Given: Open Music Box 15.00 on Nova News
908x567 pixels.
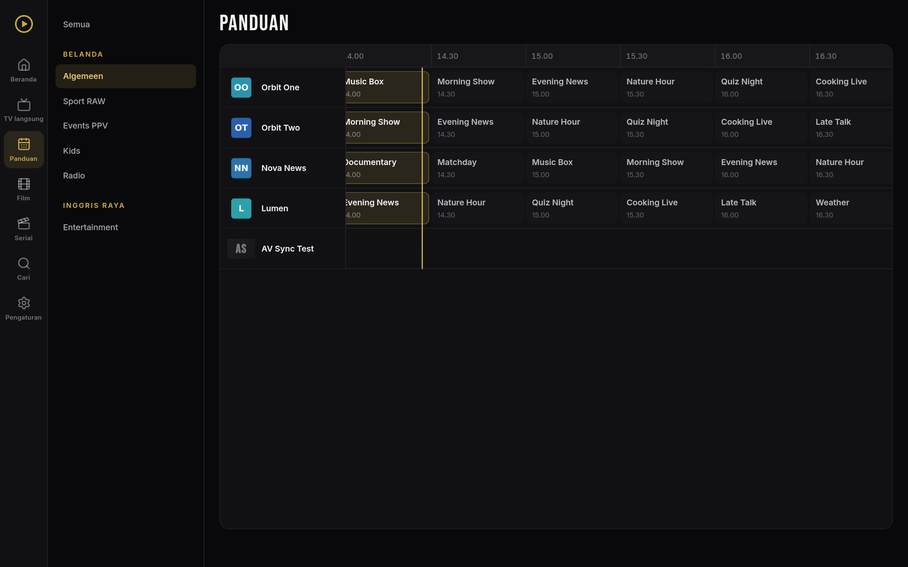Looking at the screenshot, I should 572,168.
